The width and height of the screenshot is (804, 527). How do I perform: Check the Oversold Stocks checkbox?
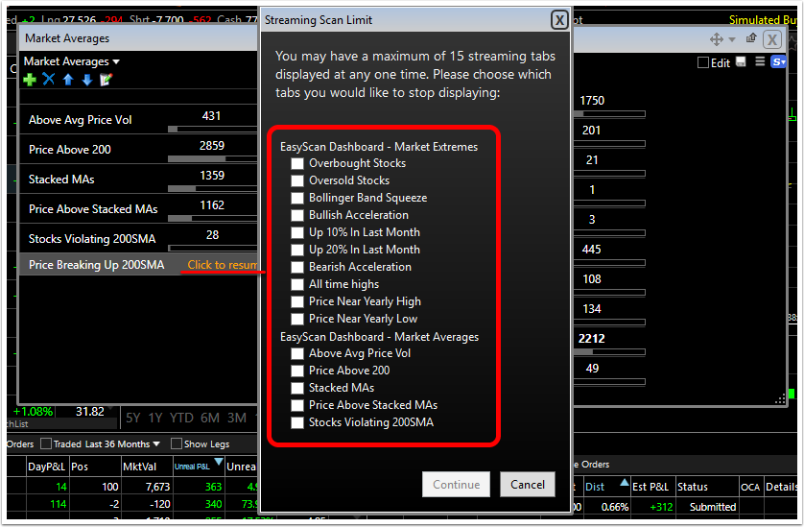[x=297, y=181]
